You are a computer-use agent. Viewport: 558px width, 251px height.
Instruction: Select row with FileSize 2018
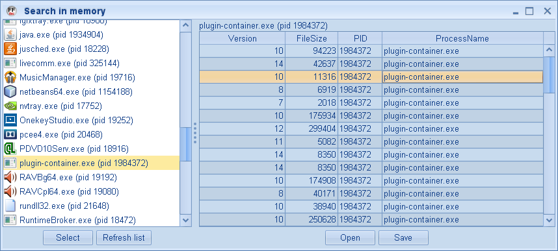coord(371,103)
